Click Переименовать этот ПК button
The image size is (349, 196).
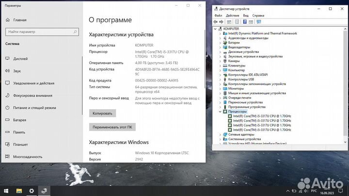tap(112, 127)
